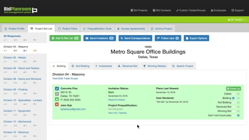This screenshot has width=249, height=140.
Task: Check the Not Bidding checkbox
Action: click(x=233, y=102)
